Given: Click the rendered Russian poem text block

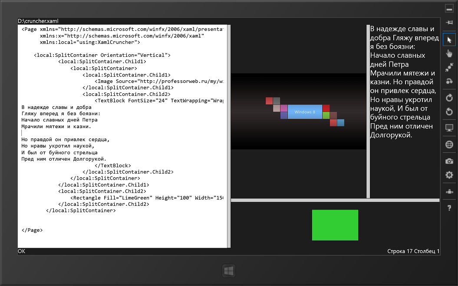Looking at the screenshot, I should (404, 82).
